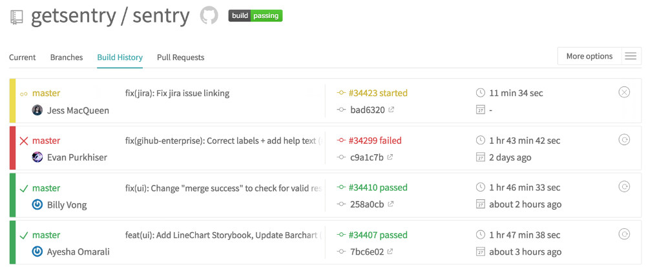Click the build passing badge
Viewport: 646px width, 267px height.
(255, 15)
